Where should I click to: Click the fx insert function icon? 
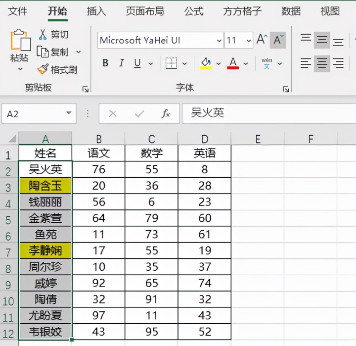pos(166,113)
